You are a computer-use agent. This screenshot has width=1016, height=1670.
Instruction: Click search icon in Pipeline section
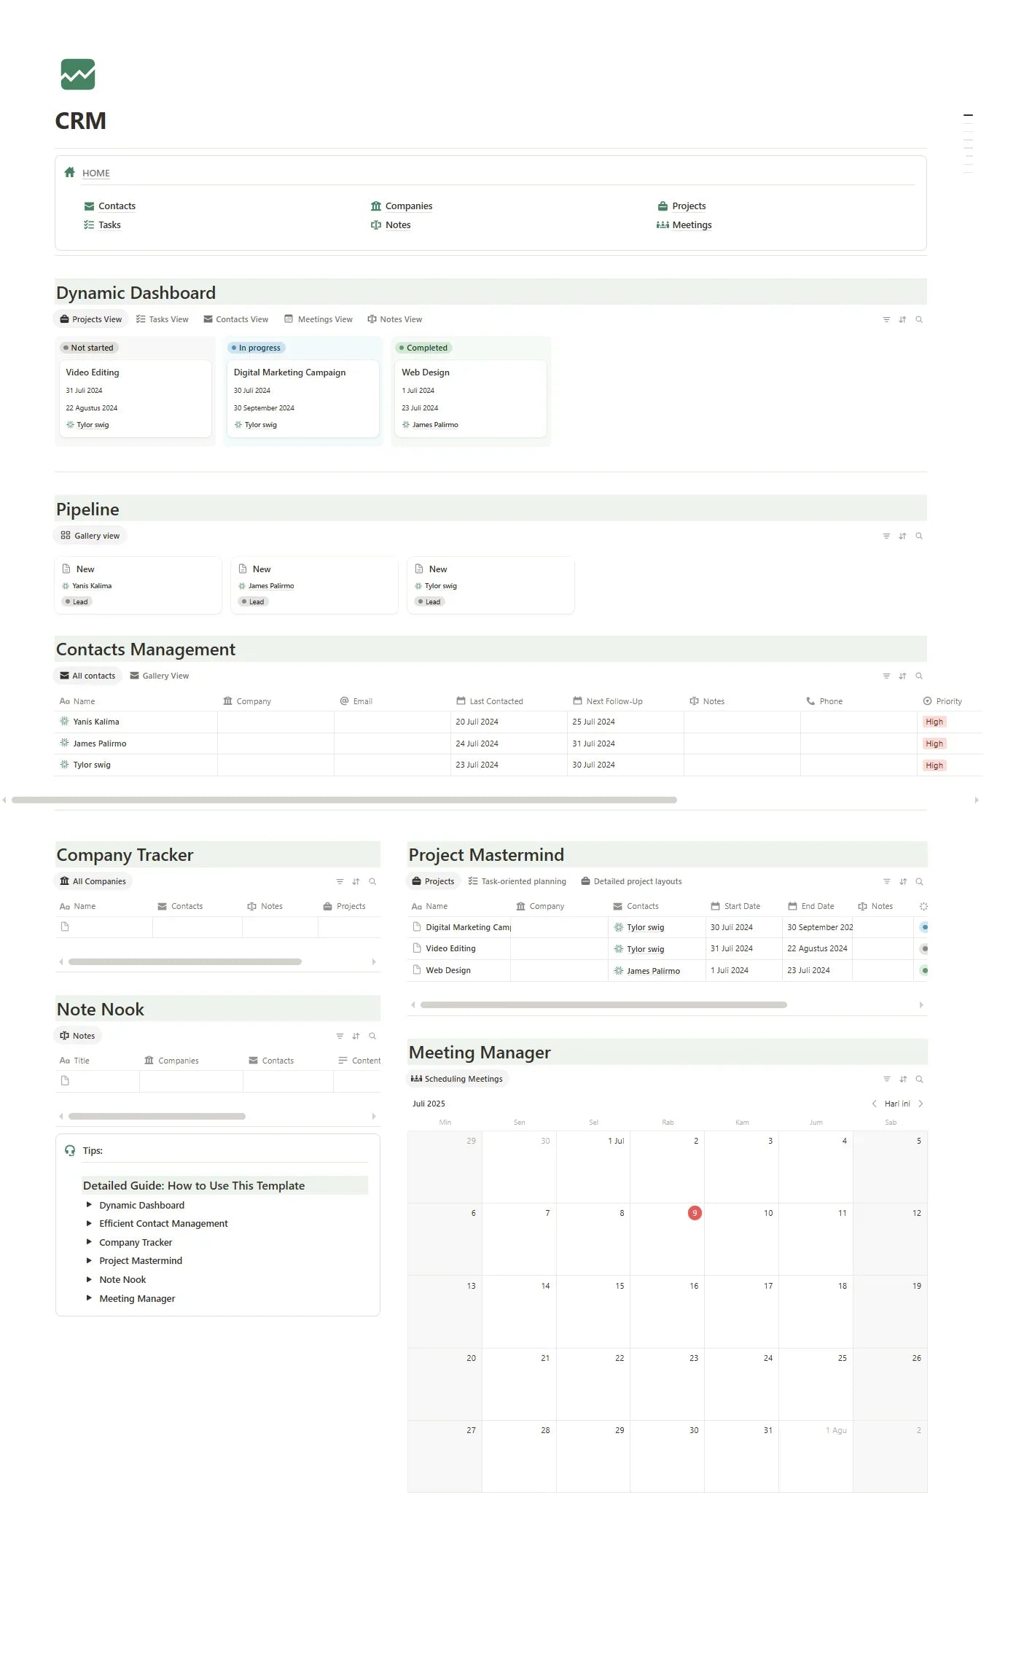(x=919, y=536)
